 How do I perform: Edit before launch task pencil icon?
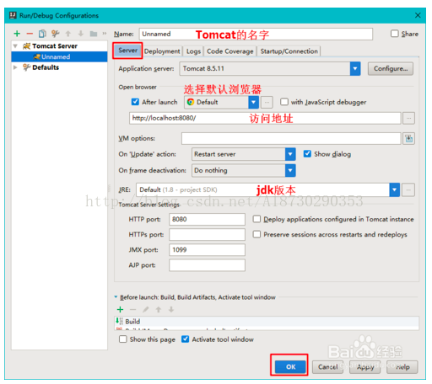[146, 309]
